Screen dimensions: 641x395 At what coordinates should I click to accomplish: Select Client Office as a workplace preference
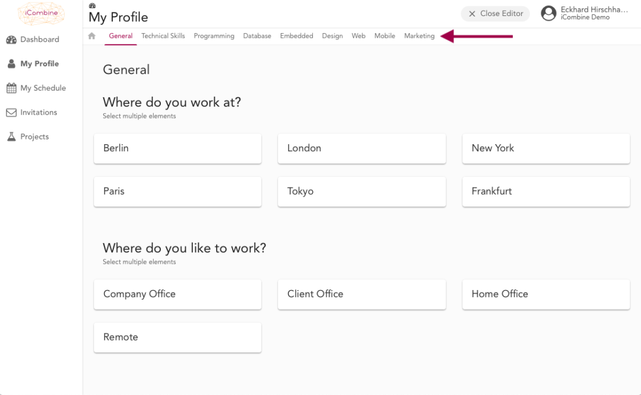pyautogui.click(x=361, y=294)
